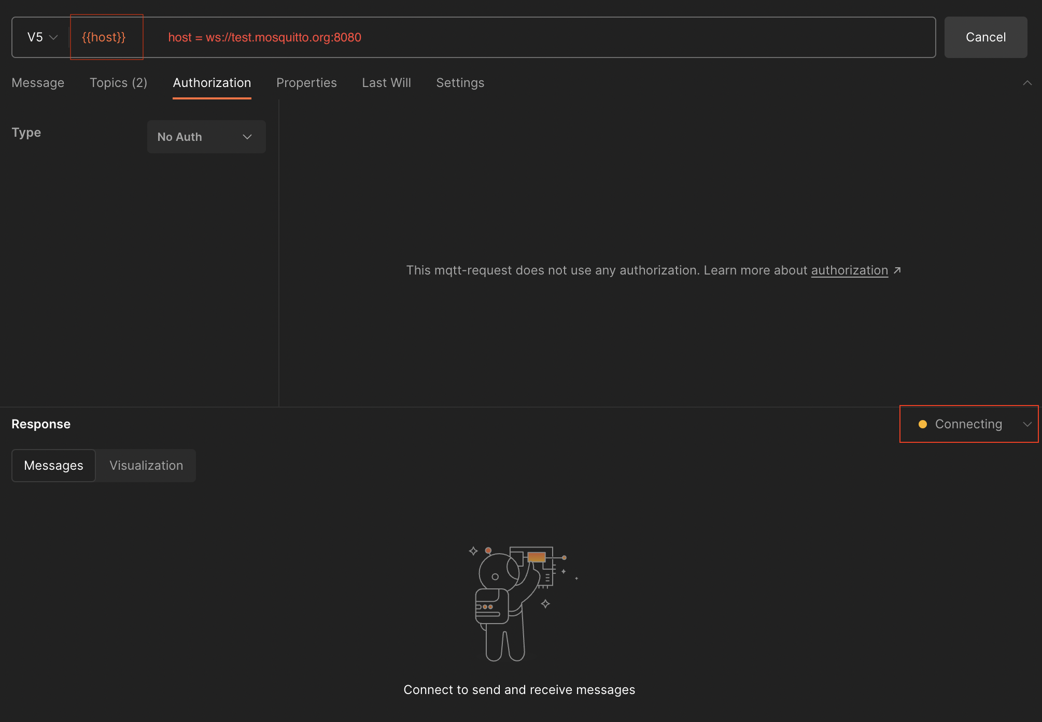Open the Settings tab

coord(460,82)
